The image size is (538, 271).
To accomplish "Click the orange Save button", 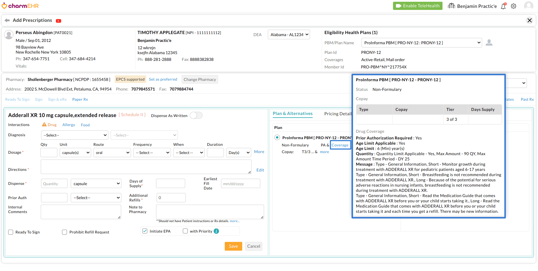I will point(233,246).
